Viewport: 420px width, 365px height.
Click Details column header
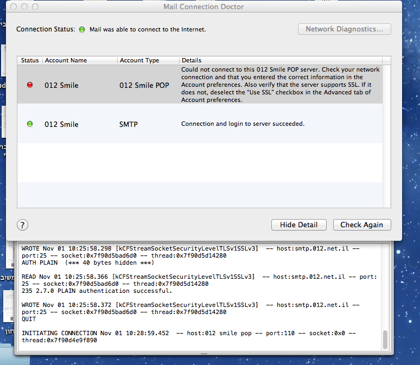(x=281, y=60)
